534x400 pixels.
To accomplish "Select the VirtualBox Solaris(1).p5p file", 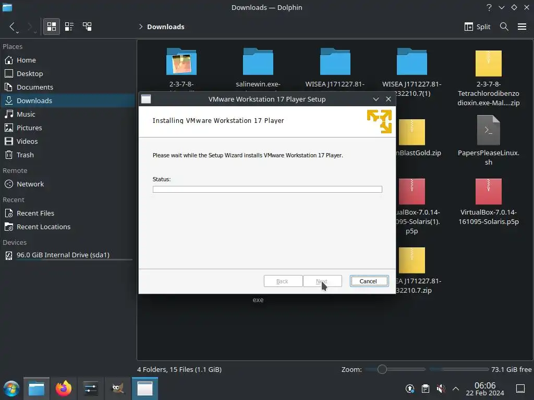I will coord(412,192).
